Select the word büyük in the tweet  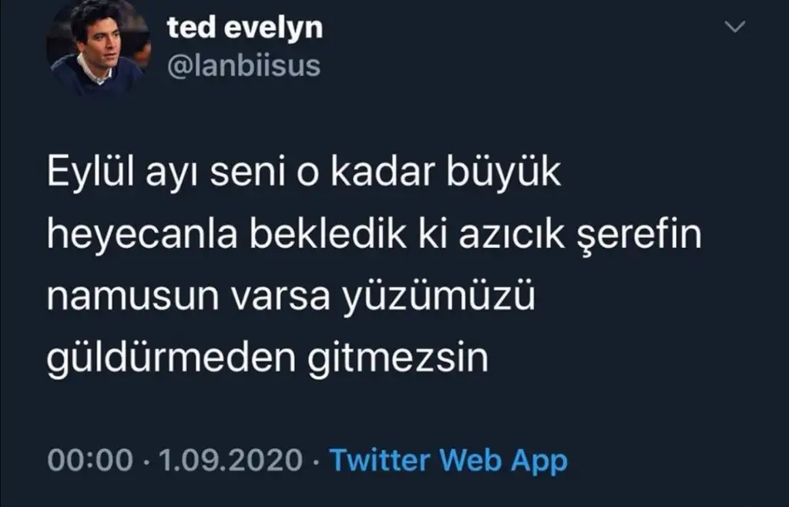point(504,173)
